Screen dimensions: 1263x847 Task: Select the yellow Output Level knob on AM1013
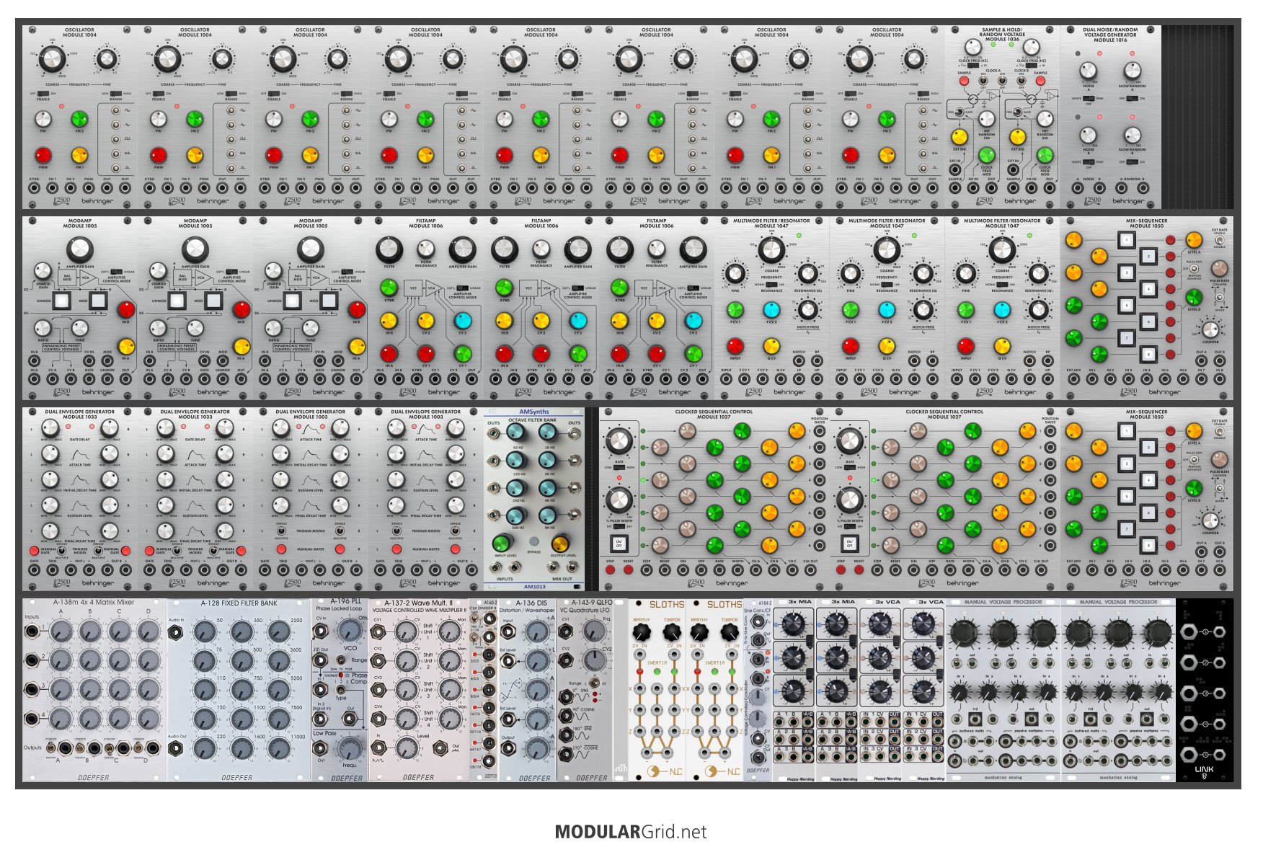[560, 544]
